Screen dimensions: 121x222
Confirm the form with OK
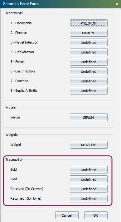coord(96,215)
